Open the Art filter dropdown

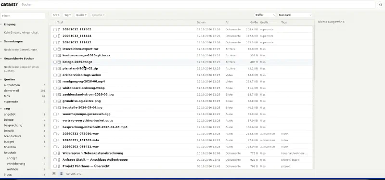[56, 15]
